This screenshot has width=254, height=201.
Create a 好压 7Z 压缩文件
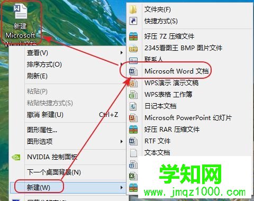189,36
